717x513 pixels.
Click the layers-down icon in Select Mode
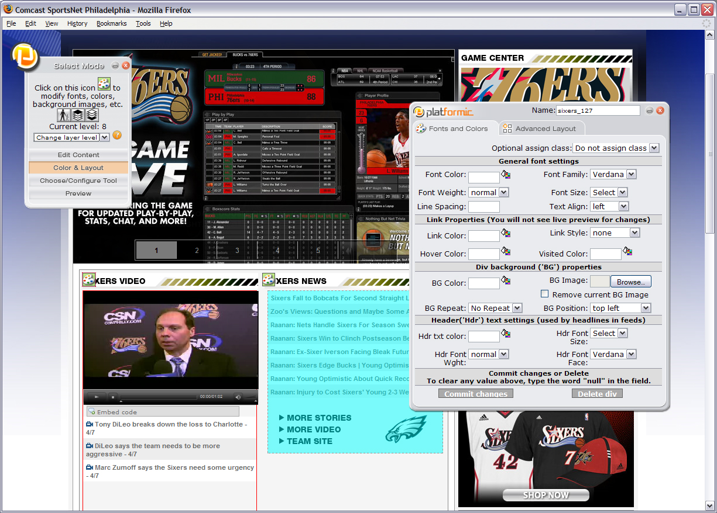[92, 115]
